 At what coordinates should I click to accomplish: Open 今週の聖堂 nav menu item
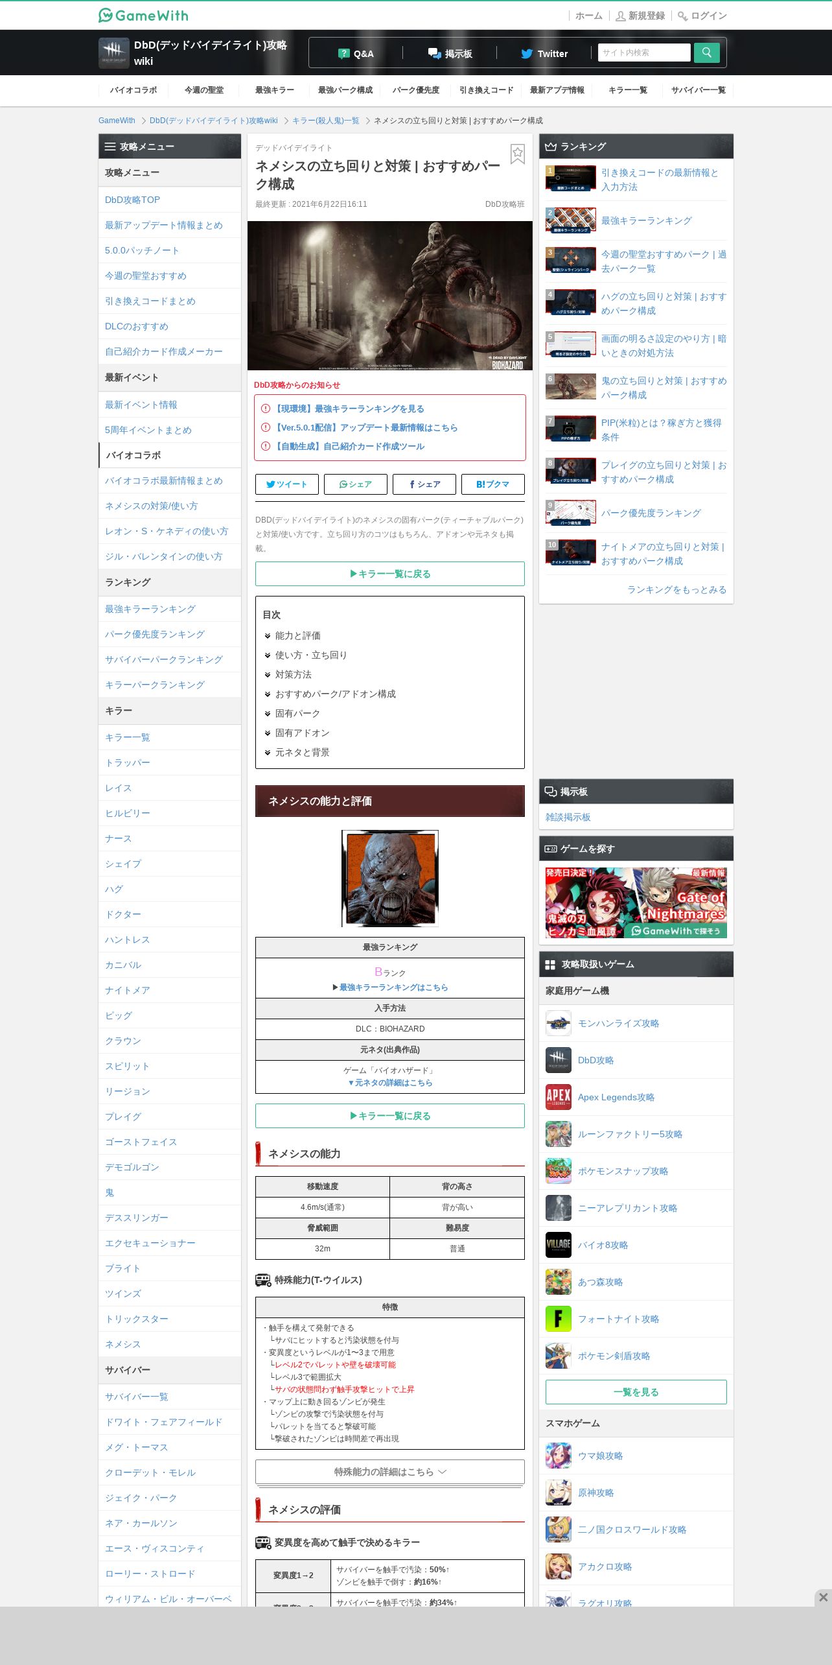pyautogui.click(x=204, y=90)
